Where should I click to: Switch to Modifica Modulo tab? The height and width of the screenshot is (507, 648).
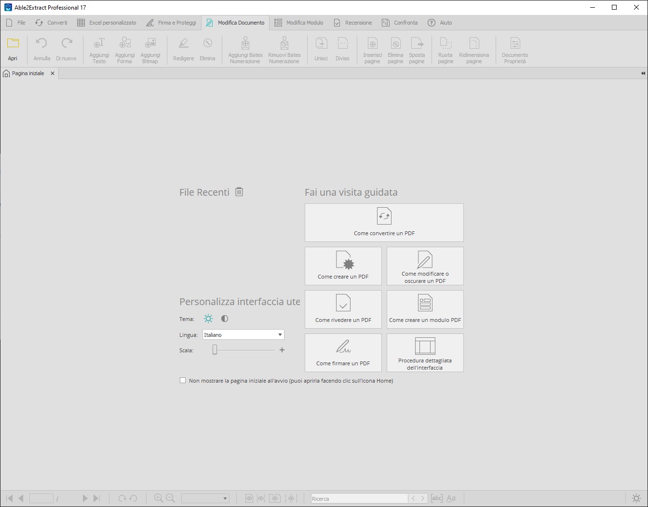299,23
